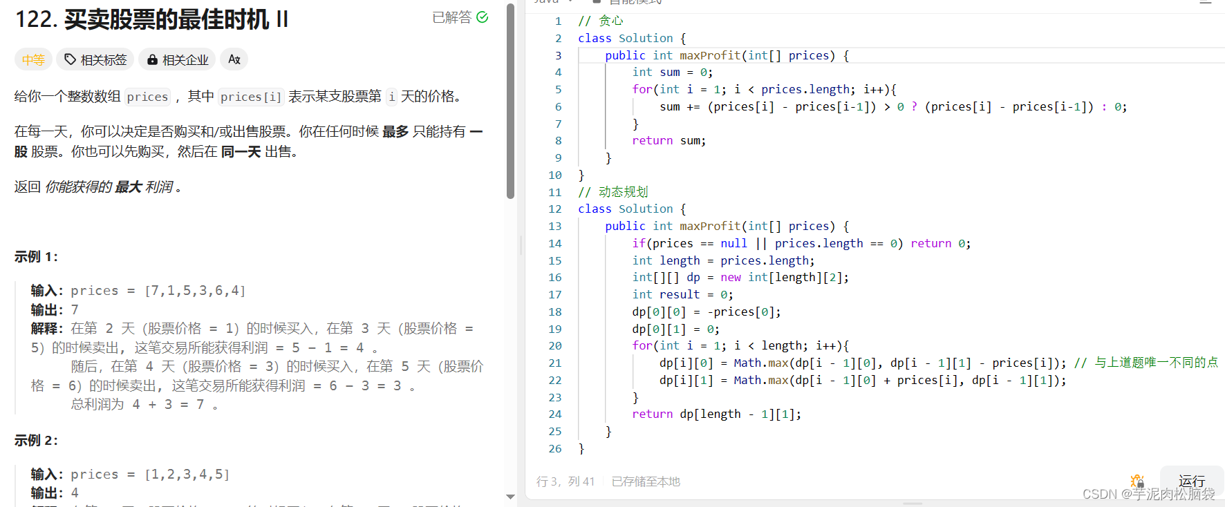Click the 输出: 7 line
Viewport: 1225px width, 507px height.
[55, 309]
